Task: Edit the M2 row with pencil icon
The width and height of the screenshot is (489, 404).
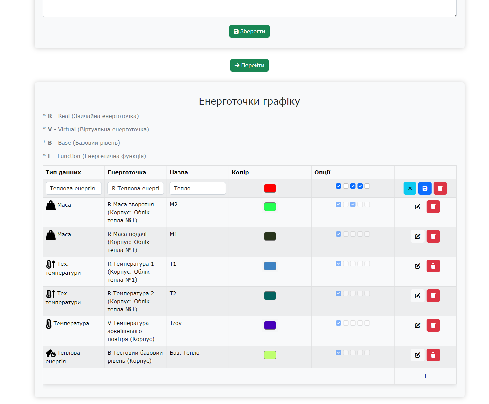Action: (417, 207)
